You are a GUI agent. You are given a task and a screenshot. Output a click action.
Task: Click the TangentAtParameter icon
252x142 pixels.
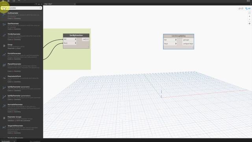pyautogui.click(x=4, y=127)
